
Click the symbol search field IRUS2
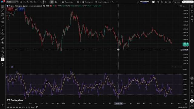tap(12, 2)
